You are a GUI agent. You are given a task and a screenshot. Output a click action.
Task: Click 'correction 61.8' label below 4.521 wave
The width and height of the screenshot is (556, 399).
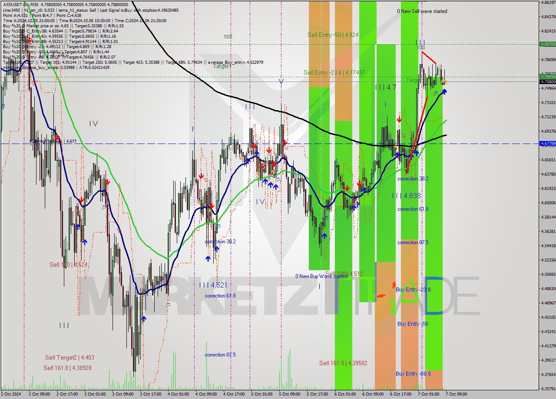click(x=220, y=296)
